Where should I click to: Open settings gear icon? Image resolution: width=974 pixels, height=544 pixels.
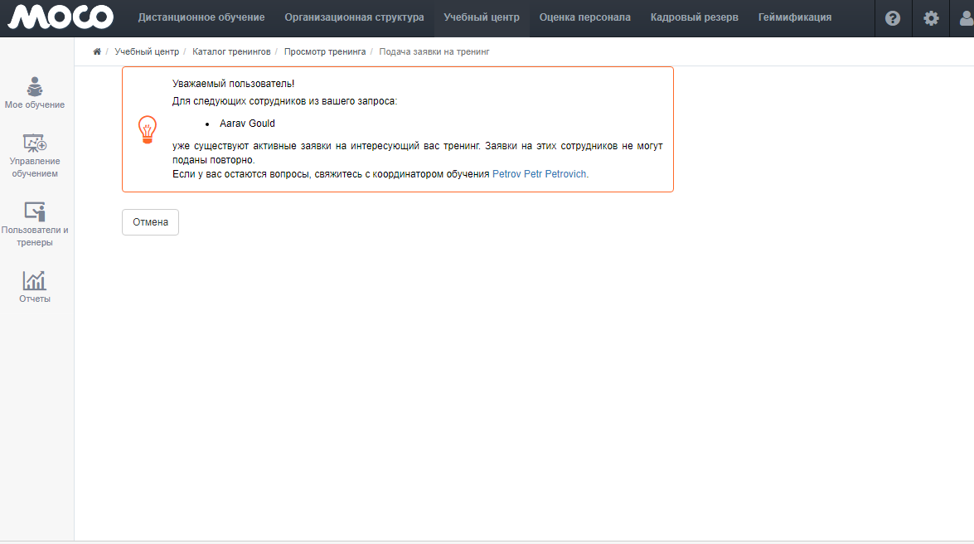[931, 18]
